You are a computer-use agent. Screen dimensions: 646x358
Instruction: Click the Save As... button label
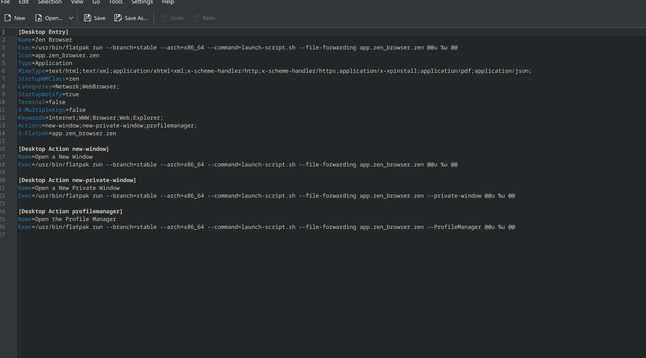(x=136, y=18)
